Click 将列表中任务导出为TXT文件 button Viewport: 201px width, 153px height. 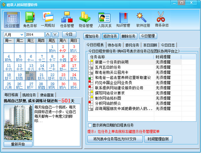click(115, 139)
